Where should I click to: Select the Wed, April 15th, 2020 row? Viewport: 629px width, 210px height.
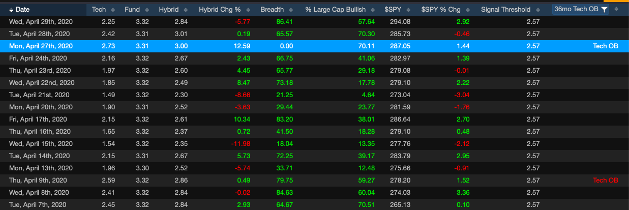[314, 144]
